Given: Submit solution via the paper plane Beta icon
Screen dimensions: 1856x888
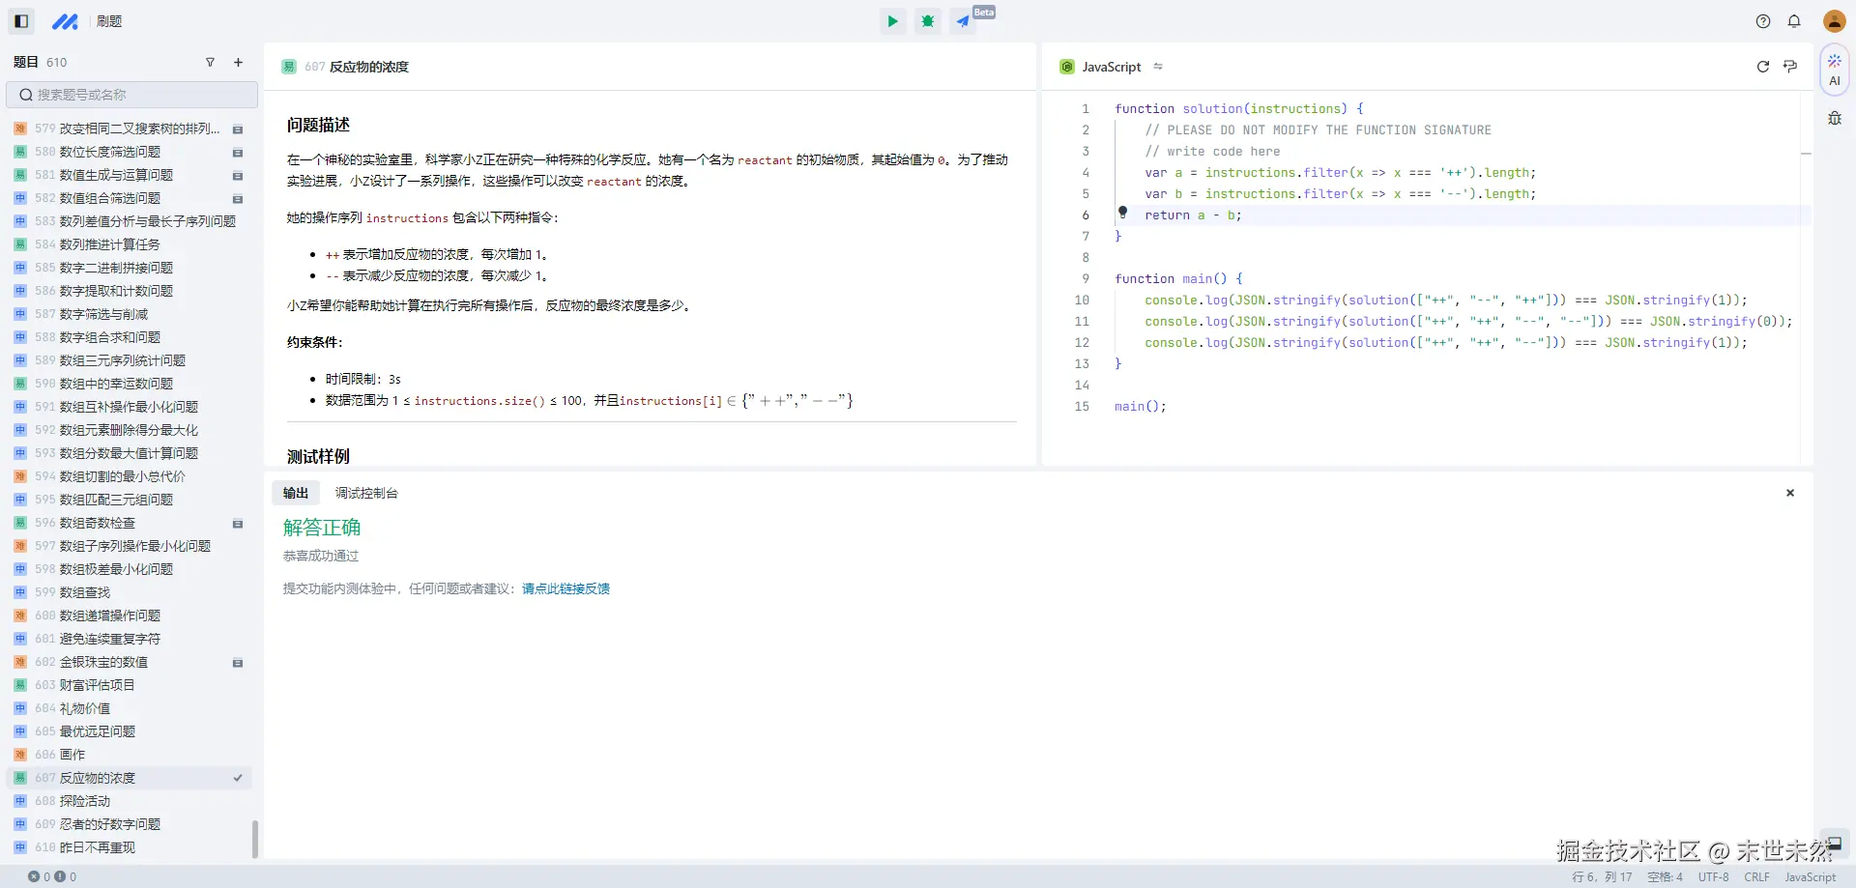Looking at the screenshot, I should tap(963, 20).
